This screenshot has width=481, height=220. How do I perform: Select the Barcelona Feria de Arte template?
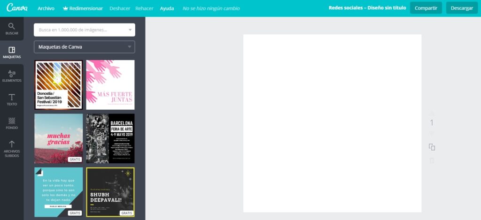[x=110, y=138]
